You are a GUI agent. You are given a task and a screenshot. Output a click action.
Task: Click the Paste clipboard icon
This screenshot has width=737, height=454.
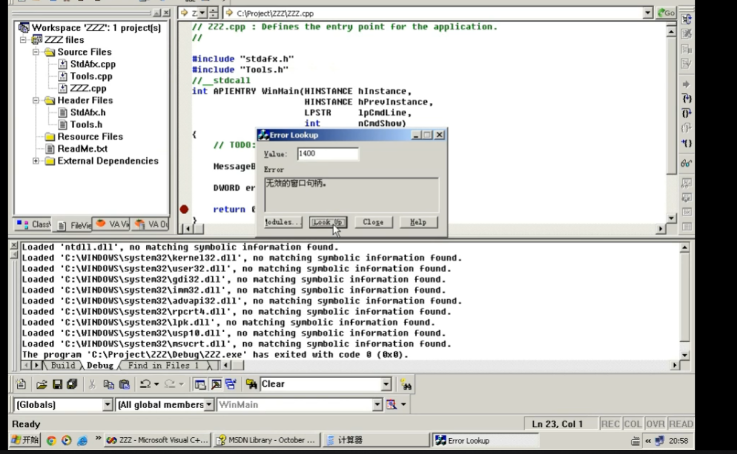pyautogui.click(x=124, y=385)
